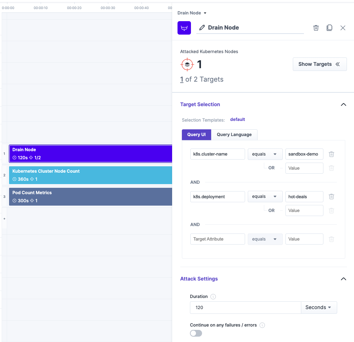This screenshot has height=342, width=354.
Task: Switch to the Query UI tab
Action: 196,135
